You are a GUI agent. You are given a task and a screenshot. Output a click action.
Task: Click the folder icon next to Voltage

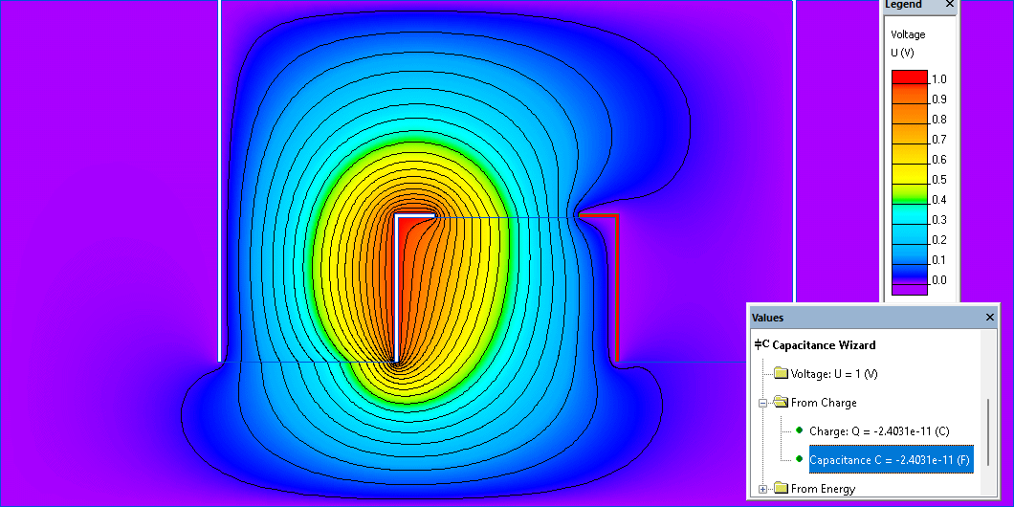pos(782,374)
